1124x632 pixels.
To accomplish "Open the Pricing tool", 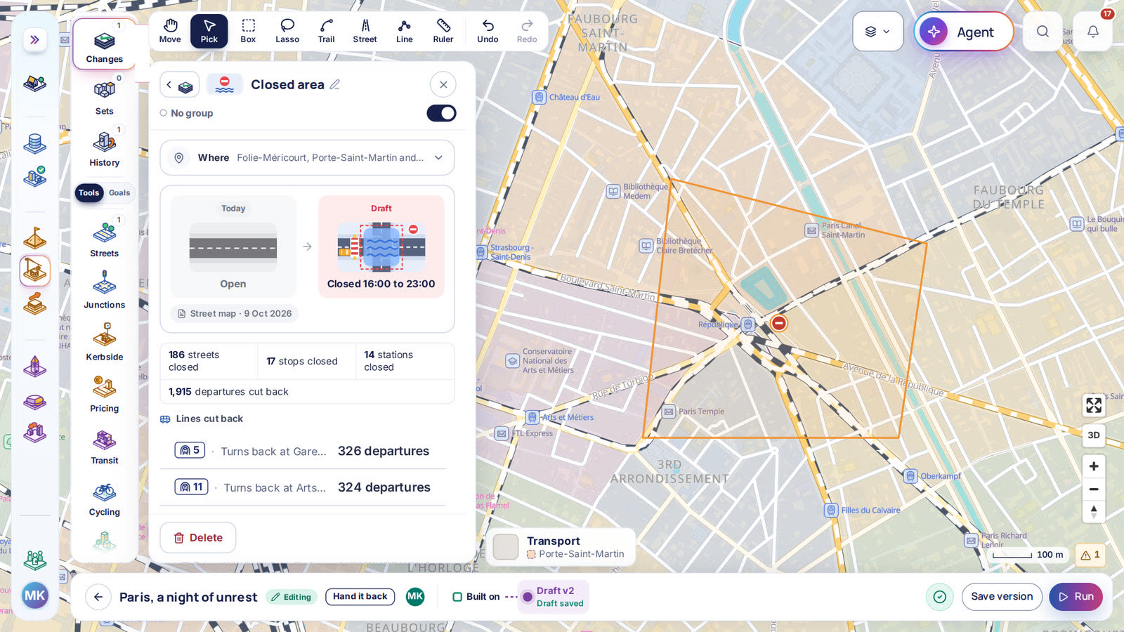I will click(105, 394).
